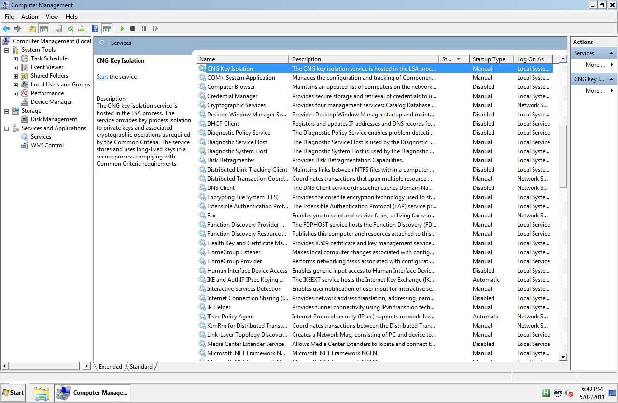This screenshot has height=403, width=618.
Task: Collapse the Storage tree node
Action: tap(7, 111)
